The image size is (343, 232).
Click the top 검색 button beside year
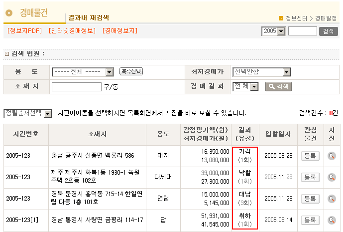point(328,31)
